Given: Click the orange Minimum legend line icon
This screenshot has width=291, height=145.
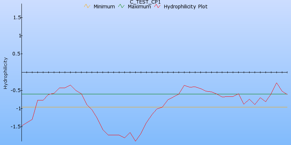Looking at the screenshot, I should tap(87, 7).
